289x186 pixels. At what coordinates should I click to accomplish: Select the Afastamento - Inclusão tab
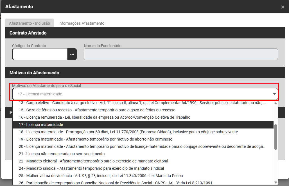[30, 23]
